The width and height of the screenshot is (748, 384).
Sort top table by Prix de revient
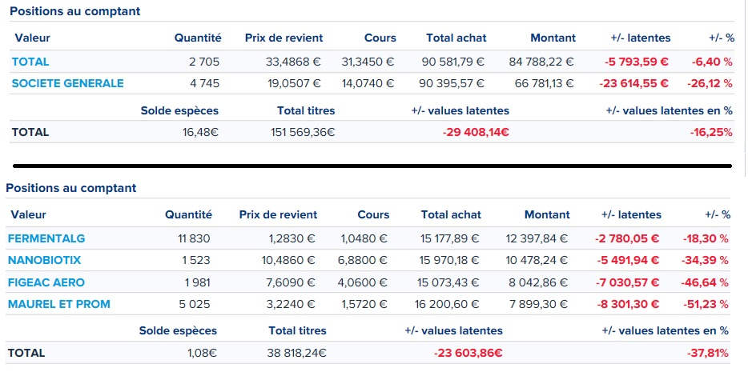(x=284, y=38)
